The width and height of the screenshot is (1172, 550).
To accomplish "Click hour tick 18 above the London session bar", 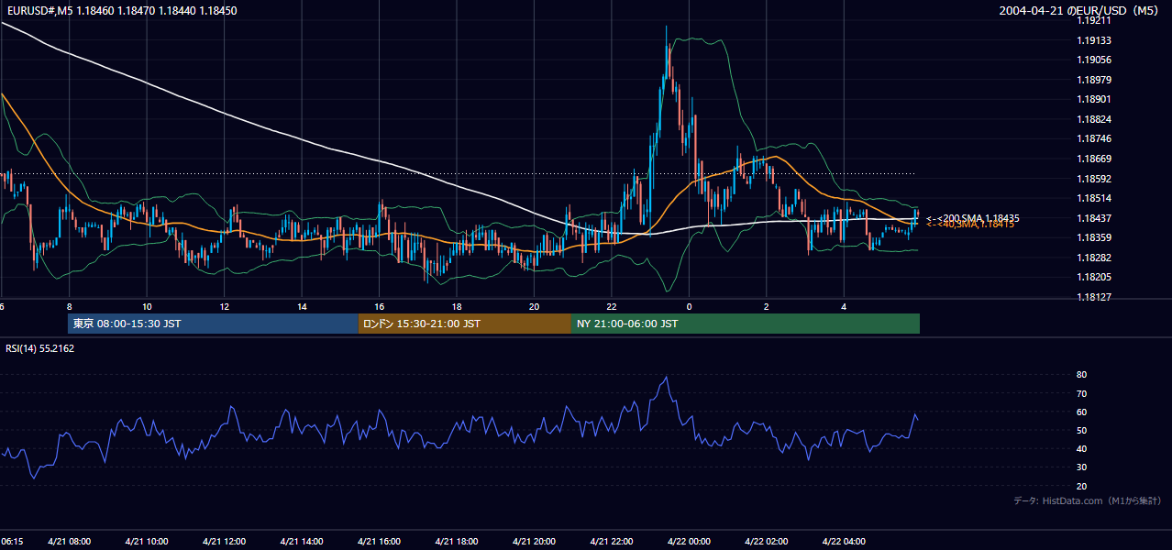I will pyautogui.click(x=457, y=306).
